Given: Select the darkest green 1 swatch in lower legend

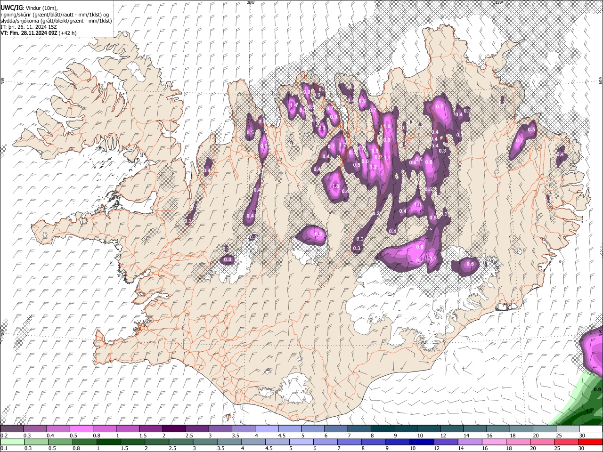Looking at the screenshot, I should pyautogui.click(x=109, y=442).
